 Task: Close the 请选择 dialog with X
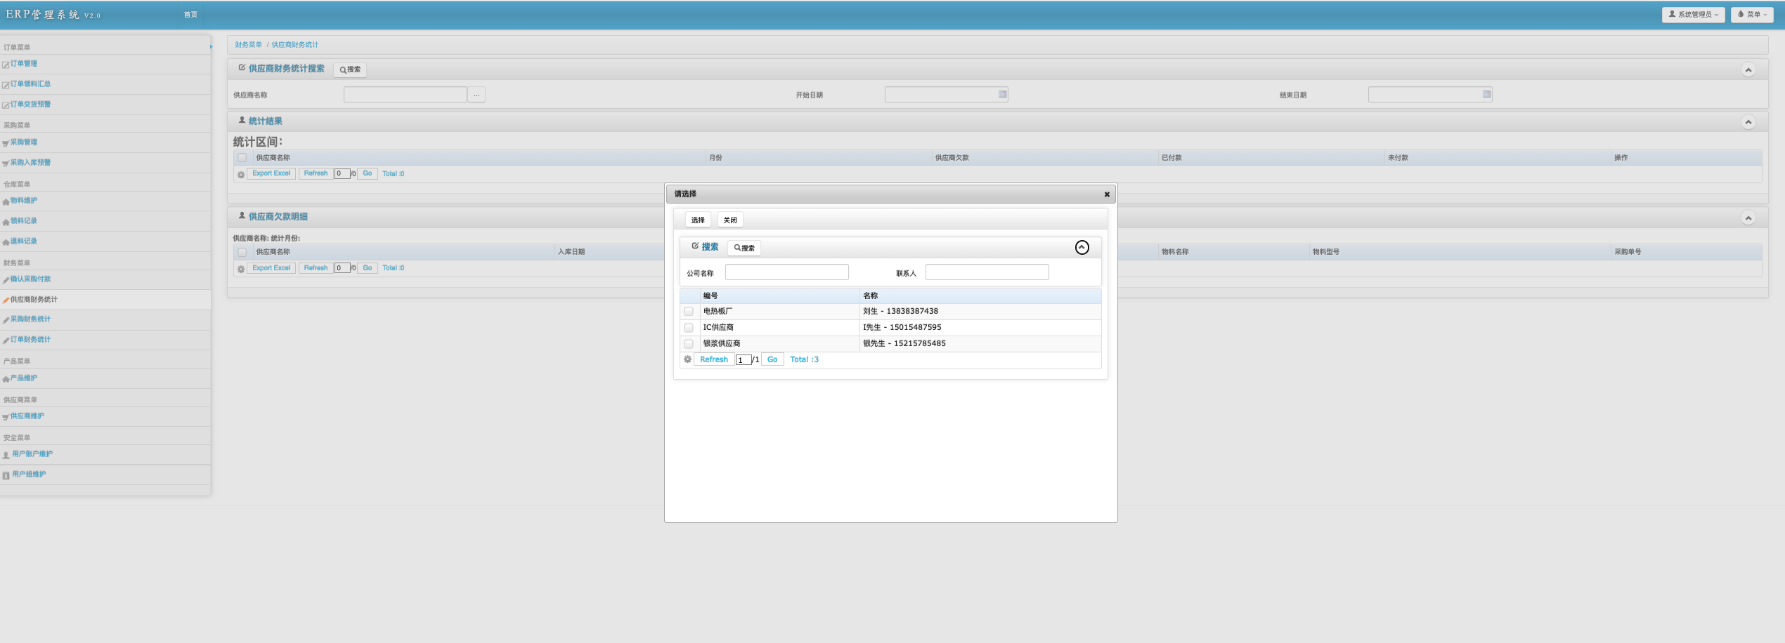pyautogui.click(x=1107, y=194)
